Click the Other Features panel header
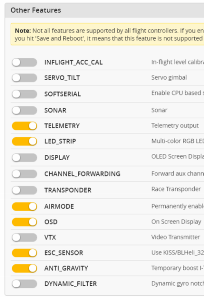Image resolution: width=204 pixels, height=297 pixels. (x=104, y=10)
